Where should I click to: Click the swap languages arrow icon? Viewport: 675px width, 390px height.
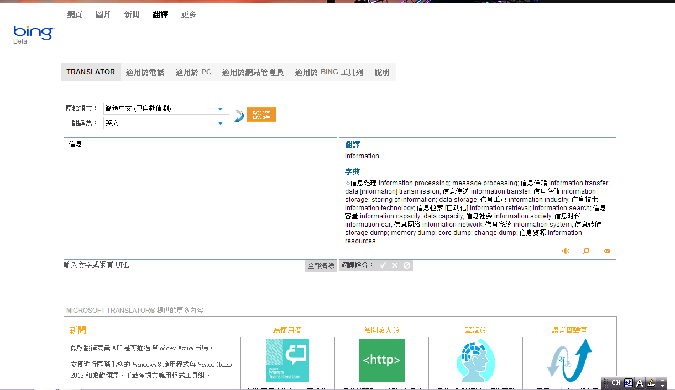point(239,116)
